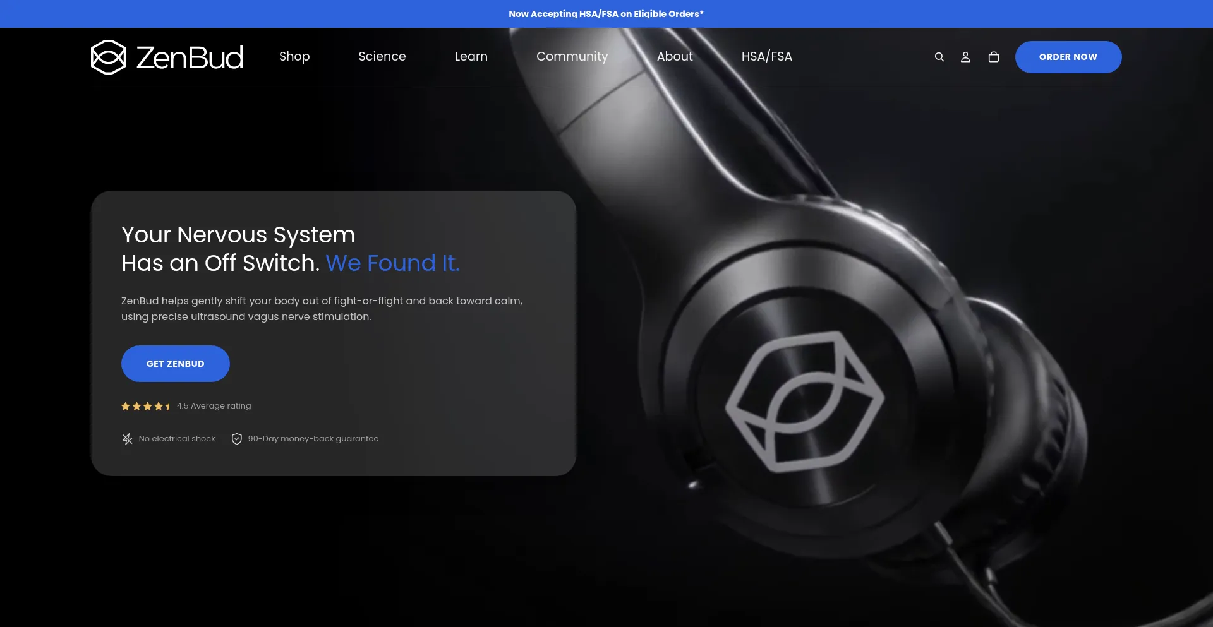
Task: Click the blue 'We Found It.' headline text
Action: tap(393, 263)
